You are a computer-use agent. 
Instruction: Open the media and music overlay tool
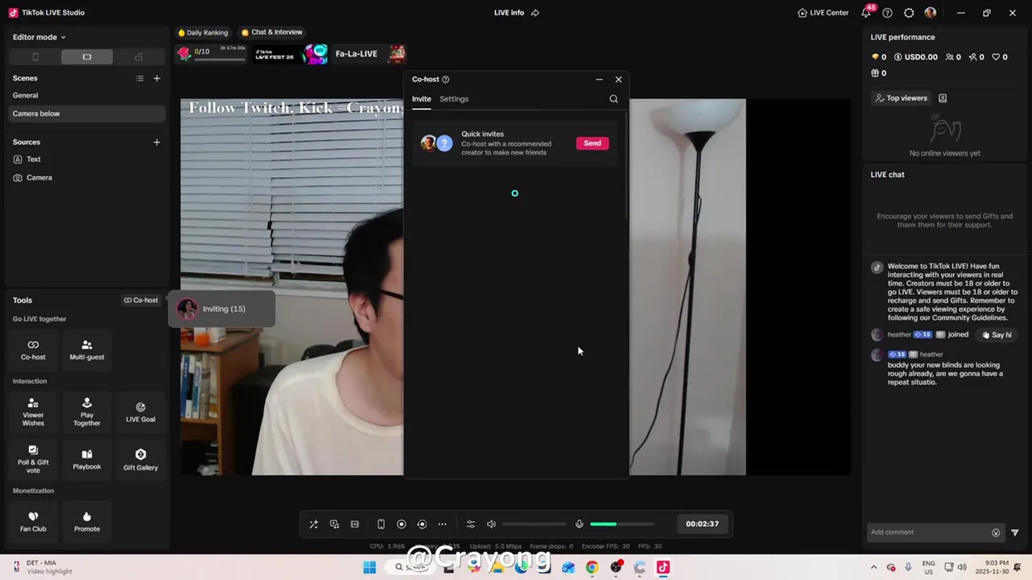(335, 524)
